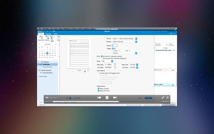Toggle Landonhotel calendar checkbox
214x134 pixels.
point(41,64)
